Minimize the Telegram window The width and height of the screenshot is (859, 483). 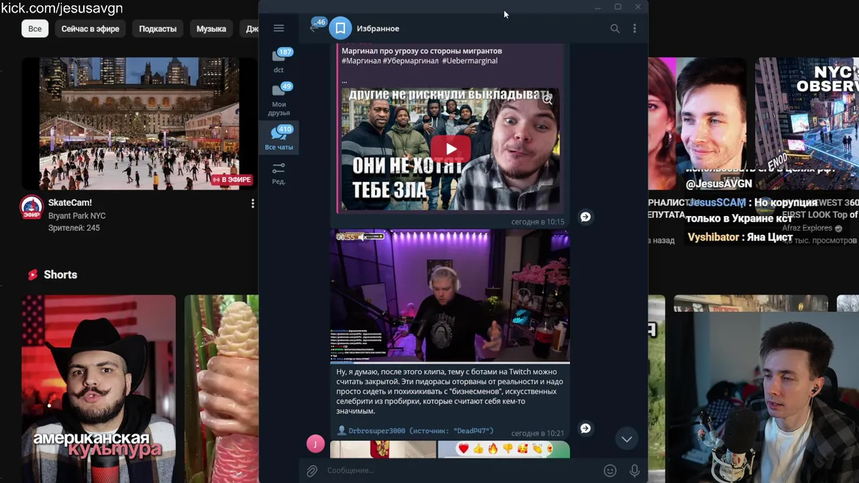coord(597,7)
